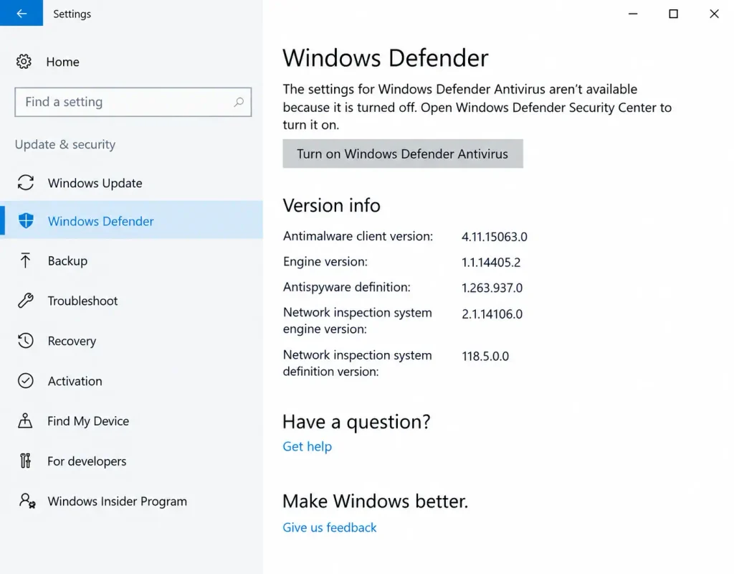Click the Activation checkmark circle icon

26,380
